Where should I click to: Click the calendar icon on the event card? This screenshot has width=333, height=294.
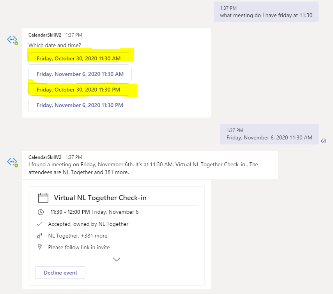click(x=43, y=197)
